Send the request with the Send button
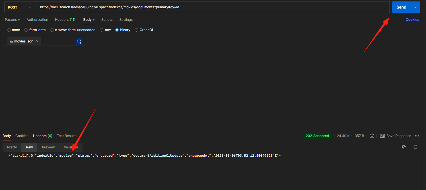 [401, 7]
